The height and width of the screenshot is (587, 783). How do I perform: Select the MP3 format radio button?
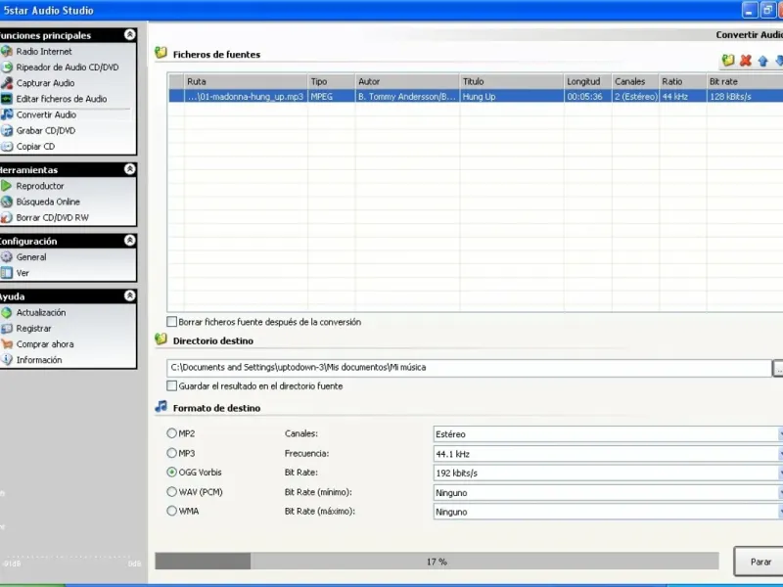pyautogui.click(x=172, y=454)
